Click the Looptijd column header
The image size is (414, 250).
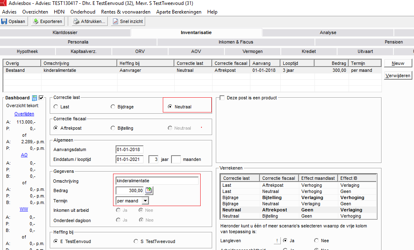point(297,63)
